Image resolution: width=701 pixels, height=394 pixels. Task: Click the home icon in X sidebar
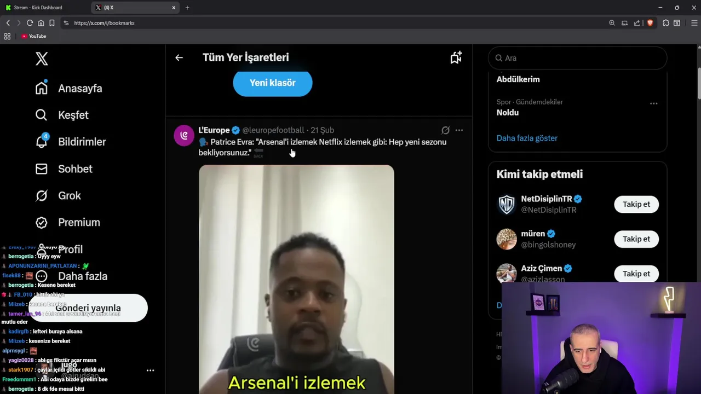pos(42,88)
